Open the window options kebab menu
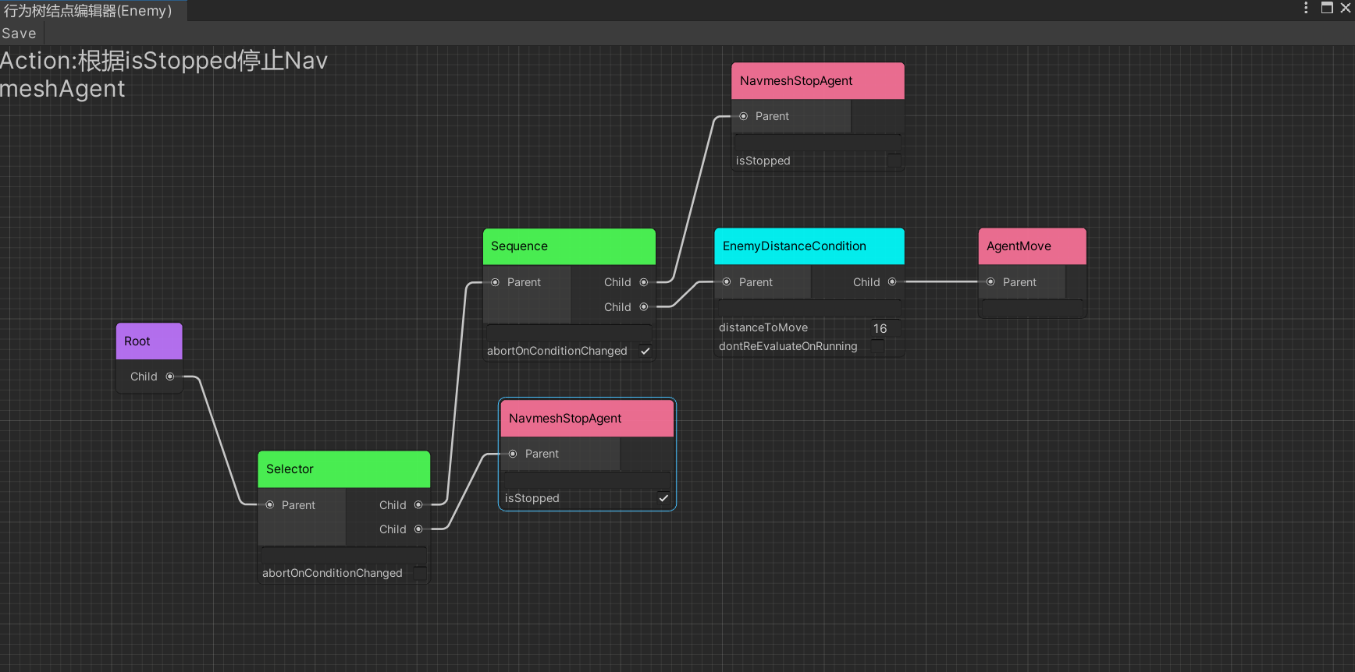 [x=1306, y=8]
